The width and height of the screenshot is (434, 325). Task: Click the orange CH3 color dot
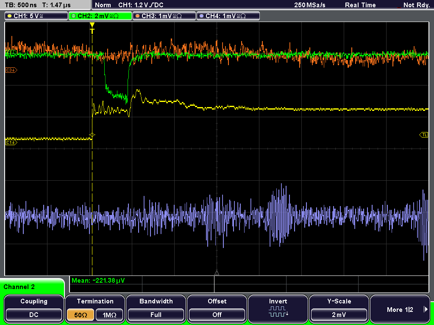[x=137, y=16]
